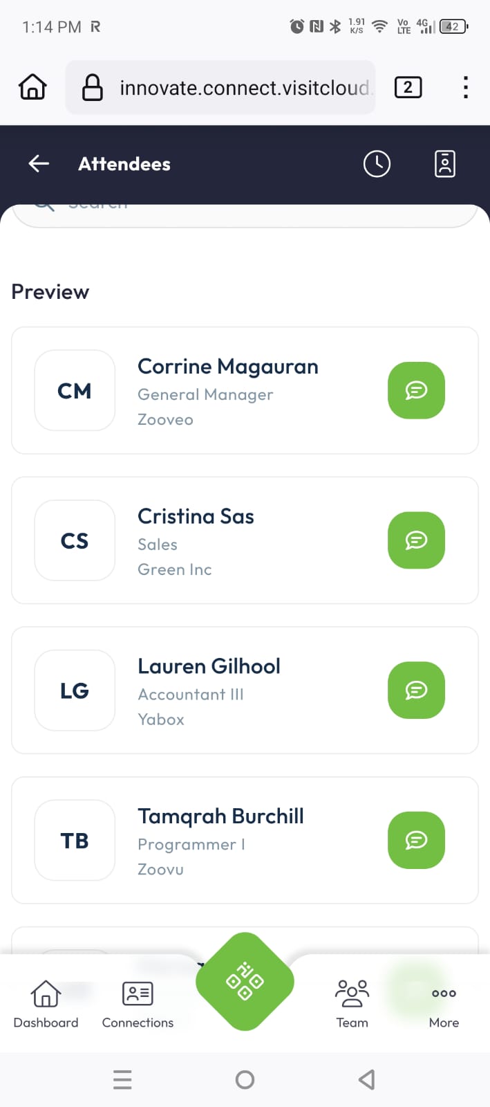The width and height of the screenshot is (490, 1107).
Task: Tap the central green QR scan button
Action: coord(245,981)
